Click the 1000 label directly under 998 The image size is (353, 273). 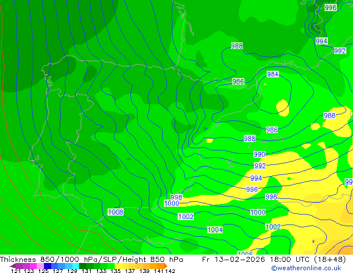[x=171, y=203]
